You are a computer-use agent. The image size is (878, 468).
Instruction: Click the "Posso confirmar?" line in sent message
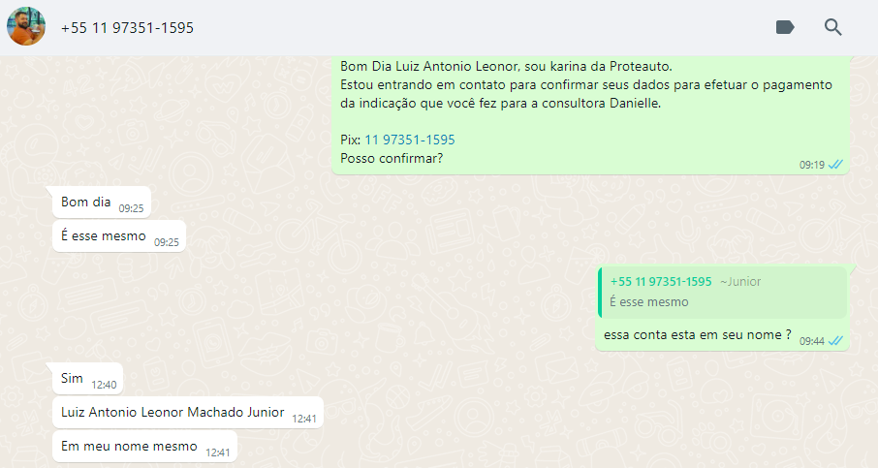click(392, 159)
